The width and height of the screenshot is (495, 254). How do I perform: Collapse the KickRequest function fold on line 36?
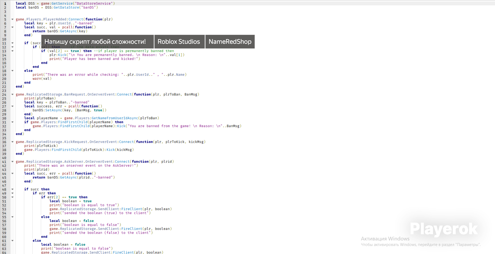(x=12, y=142)
